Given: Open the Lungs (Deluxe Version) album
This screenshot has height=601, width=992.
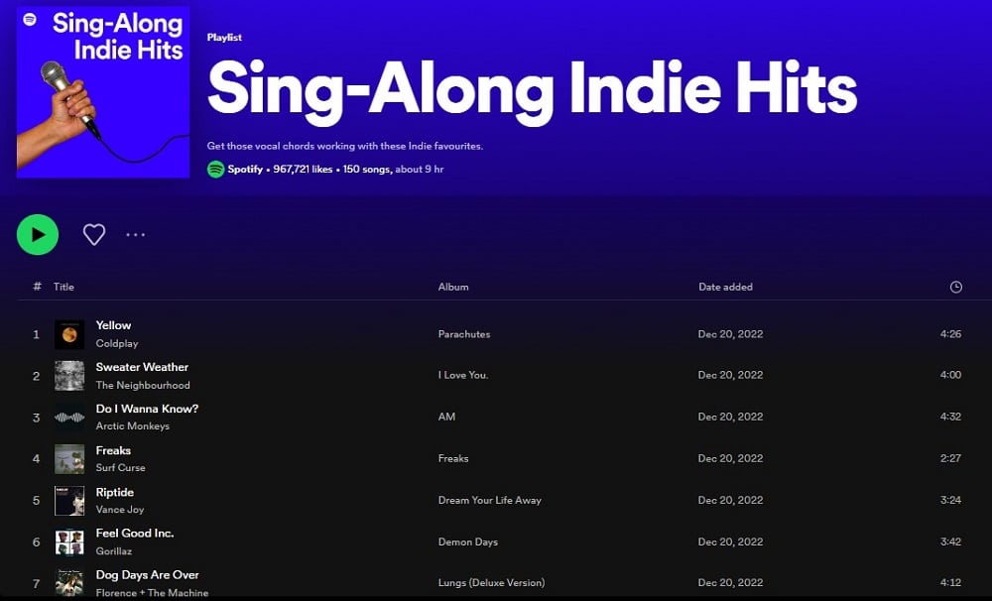Looking at the screenshot, I should [492, 583].
